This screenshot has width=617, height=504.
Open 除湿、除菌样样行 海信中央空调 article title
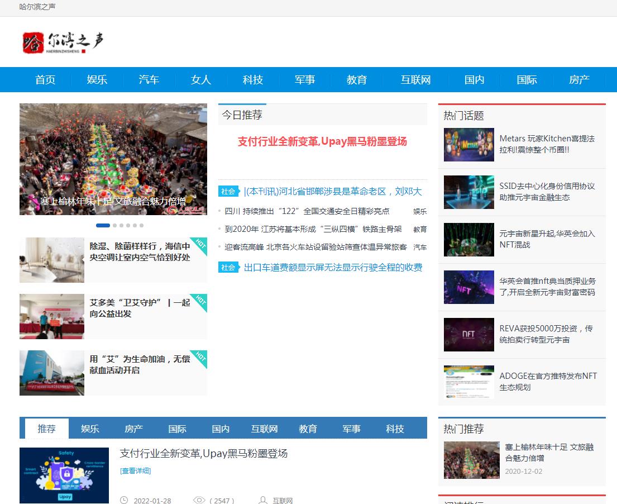[x=140, y=251]
